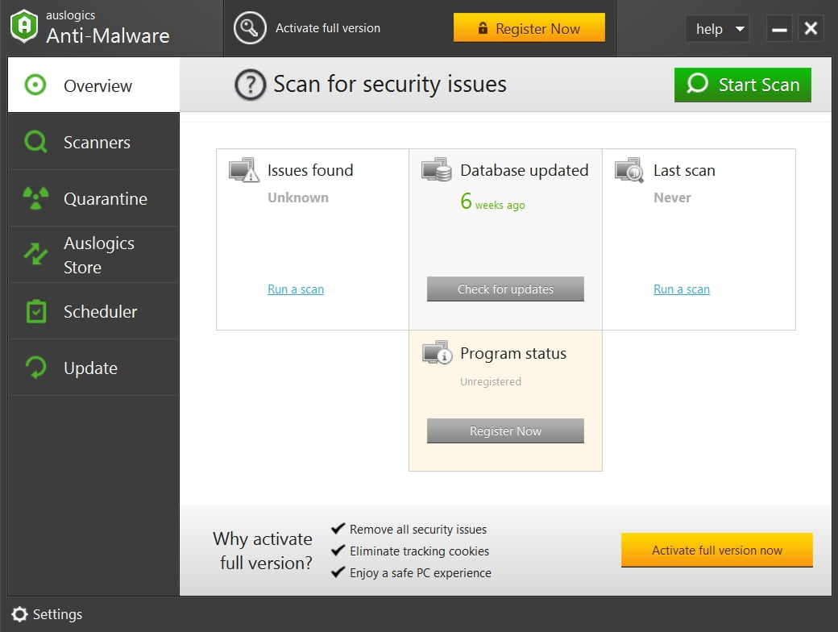Click the Program status info icon
This screenshot has height=632, width=838.
tap(437, 353)
